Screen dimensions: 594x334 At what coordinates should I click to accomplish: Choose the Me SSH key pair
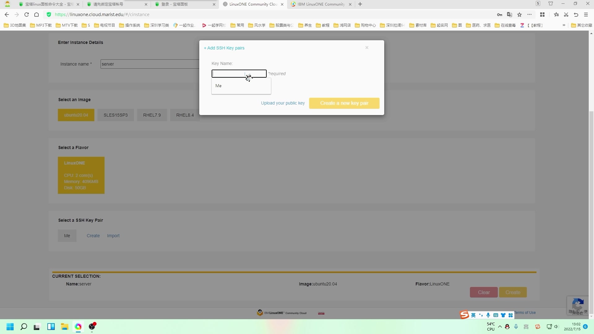click(x=67, y=236)
